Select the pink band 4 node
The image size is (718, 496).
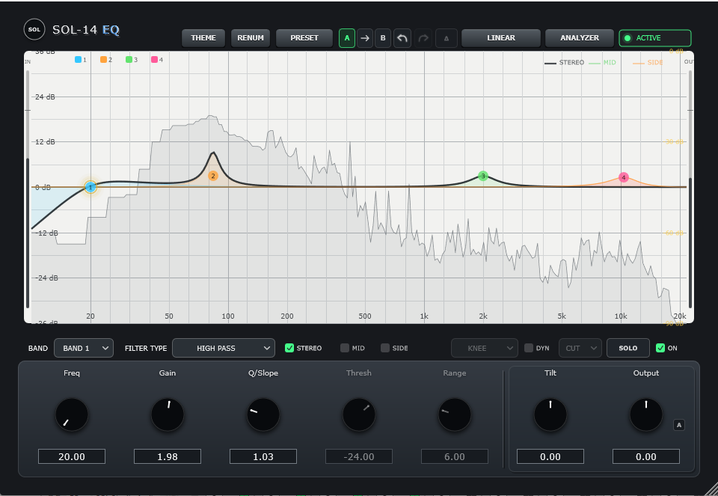coord(624,177)
